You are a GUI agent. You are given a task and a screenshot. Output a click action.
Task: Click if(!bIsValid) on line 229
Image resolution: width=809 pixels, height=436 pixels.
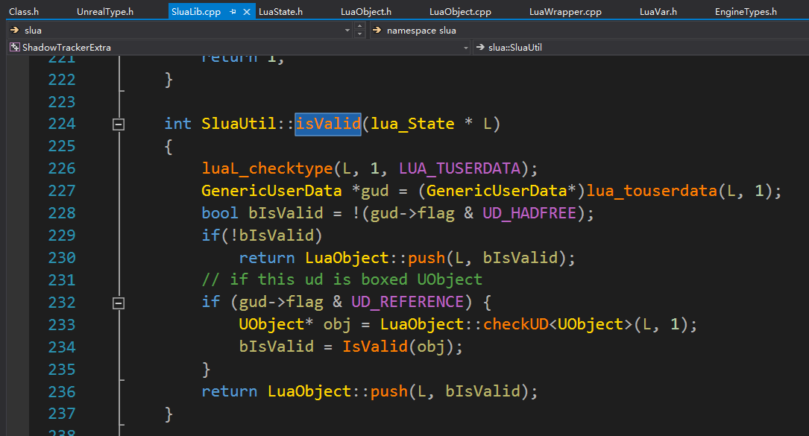(x=262, y=236)
